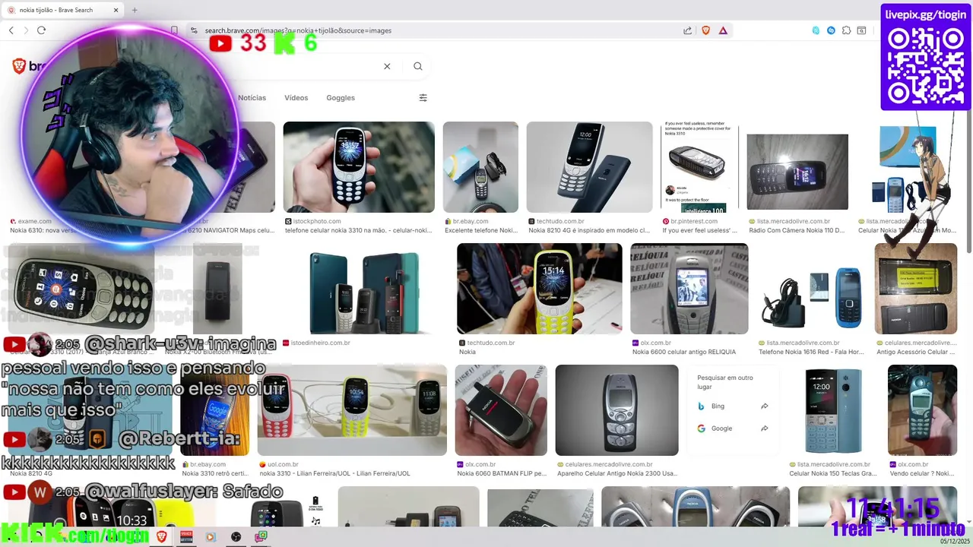Reload the Brave Search page
The image size is (973, 547).
pyautogui.click(x=41, y=30)
